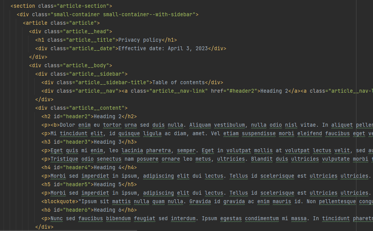The image size is (373, 231).
Task: Click the article__content div opening tag
Action: coord(81,108)
